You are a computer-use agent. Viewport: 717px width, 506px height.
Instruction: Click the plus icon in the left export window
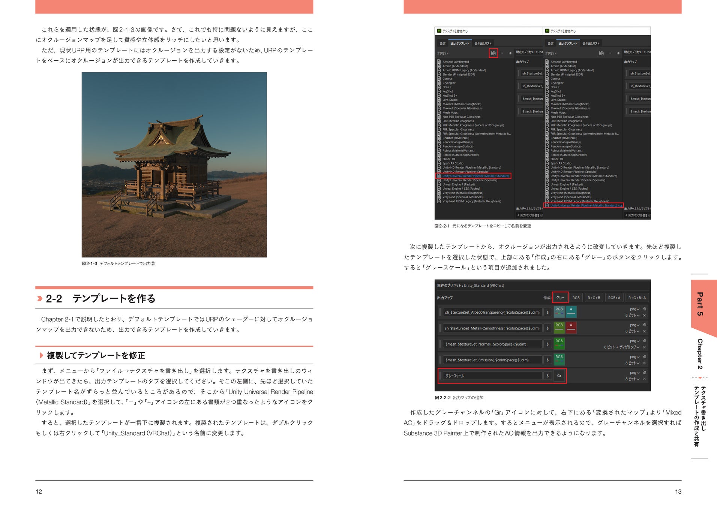[510, 53]
